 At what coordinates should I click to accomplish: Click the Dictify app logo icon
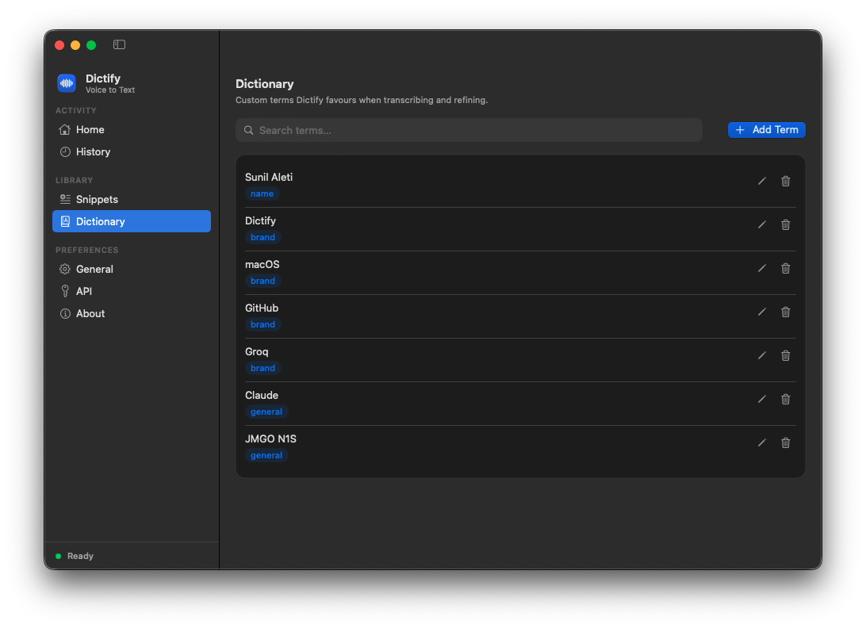67,83
